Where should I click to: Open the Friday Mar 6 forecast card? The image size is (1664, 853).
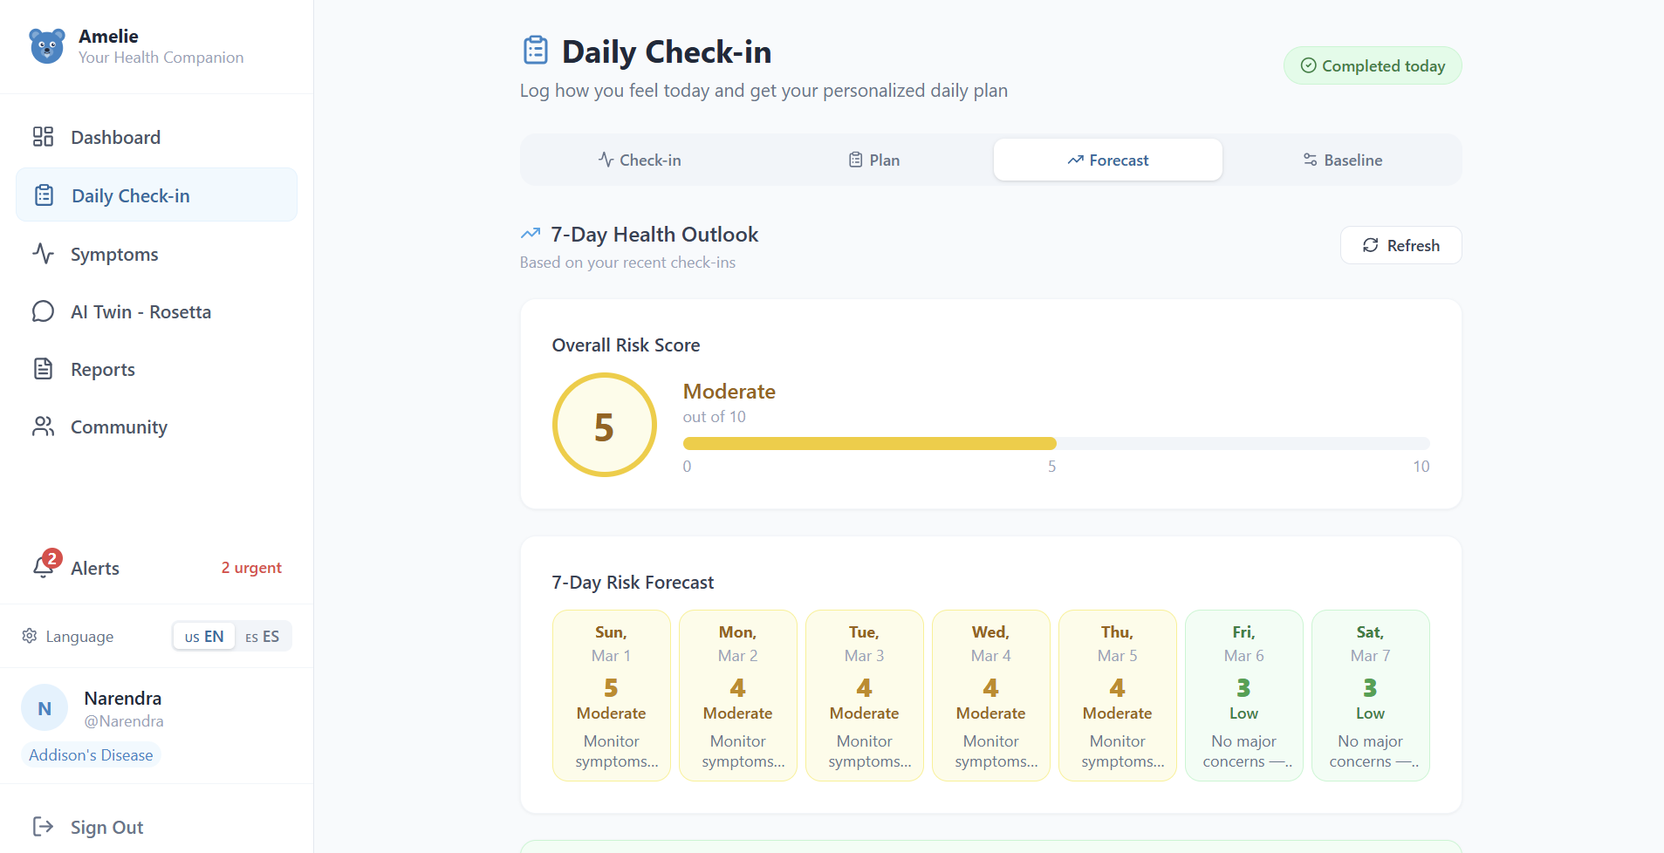click(1243, 695)
